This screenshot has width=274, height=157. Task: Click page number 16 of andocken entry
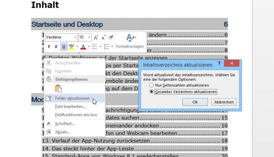coord(225,126)
